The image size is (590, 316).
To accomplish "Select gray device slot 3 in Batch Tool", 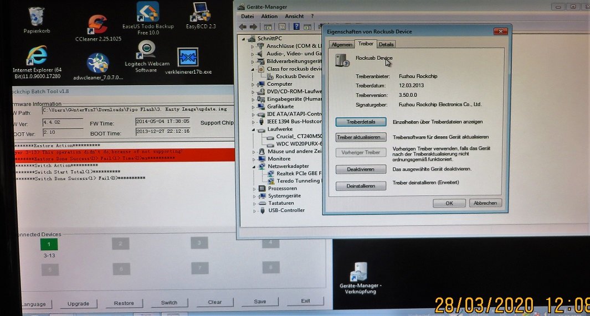I will [x=199, y=243].
